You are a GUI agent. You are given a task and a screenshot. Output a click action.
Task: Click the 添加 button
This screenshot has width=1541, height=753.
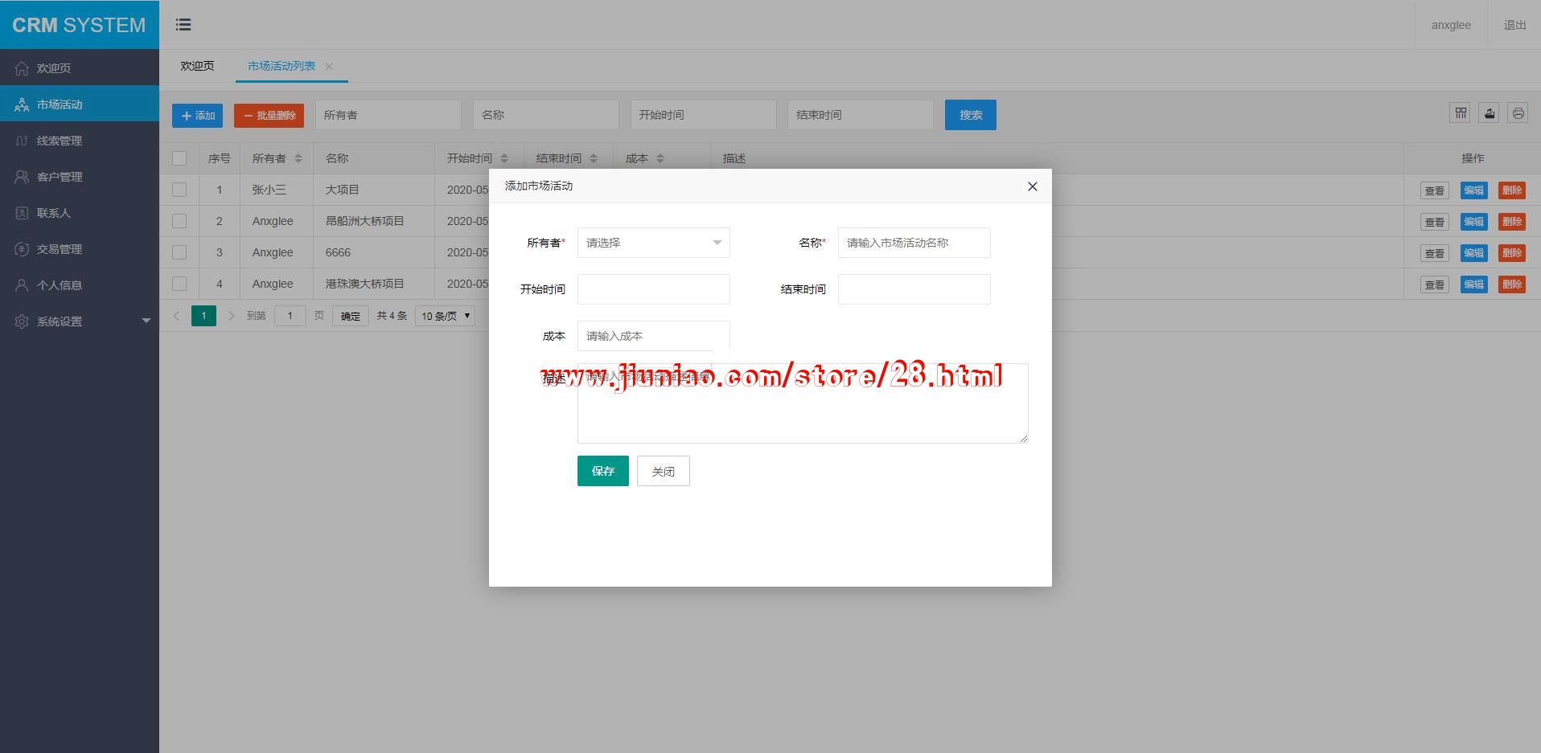198,115
